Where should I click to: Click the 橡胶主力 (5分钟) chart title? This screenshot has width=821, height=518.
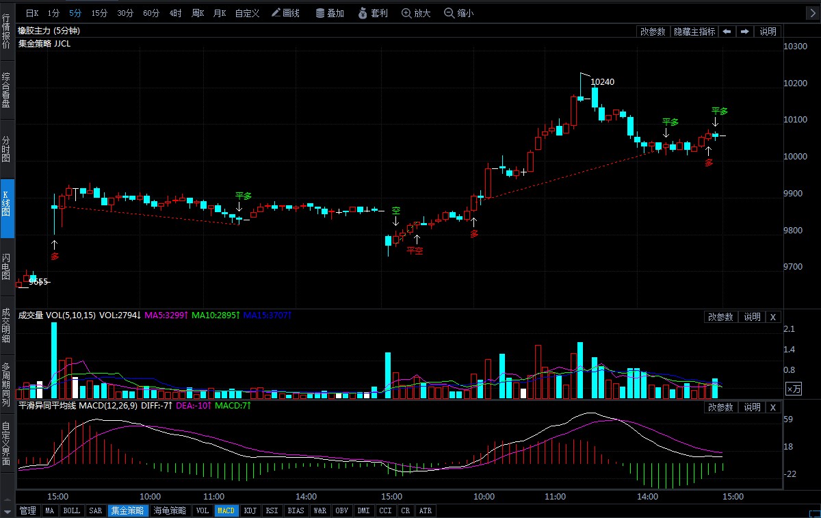tap(49, 31)
